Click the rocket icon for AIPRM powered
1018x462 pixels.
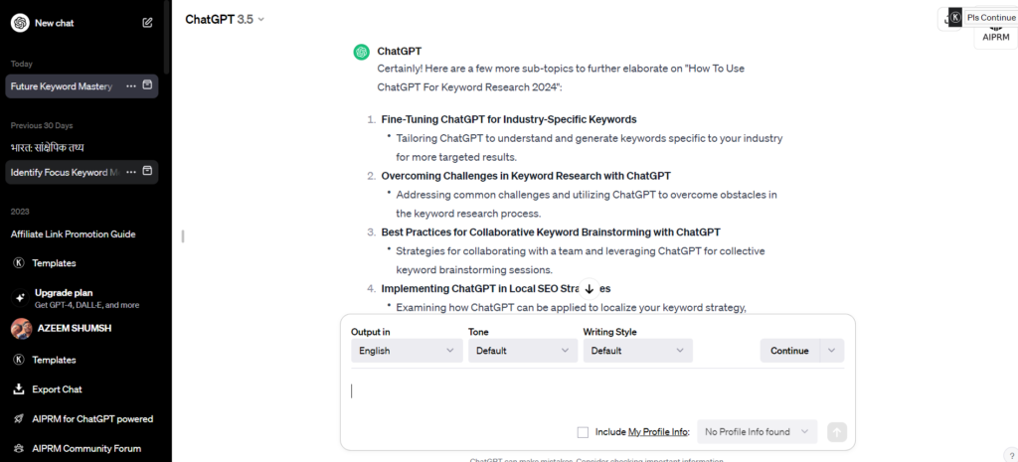19,419
